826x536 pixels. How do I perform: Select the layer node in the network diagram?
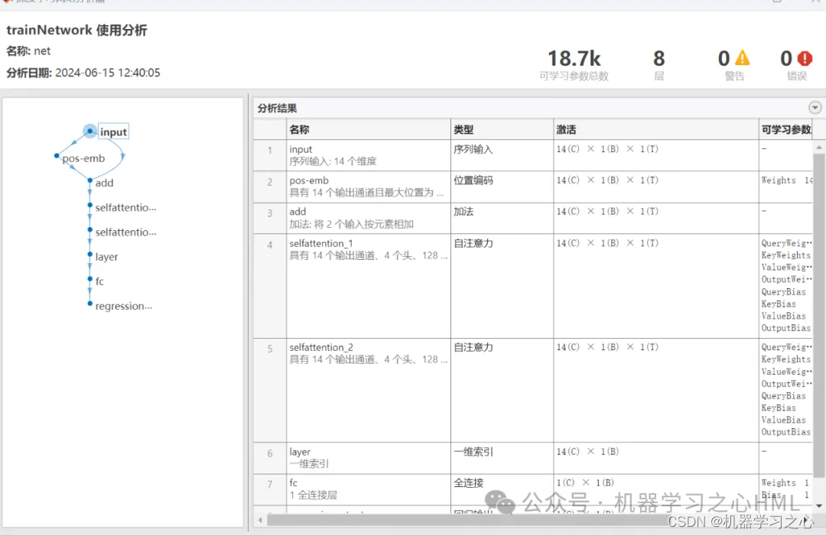[106, 257]
